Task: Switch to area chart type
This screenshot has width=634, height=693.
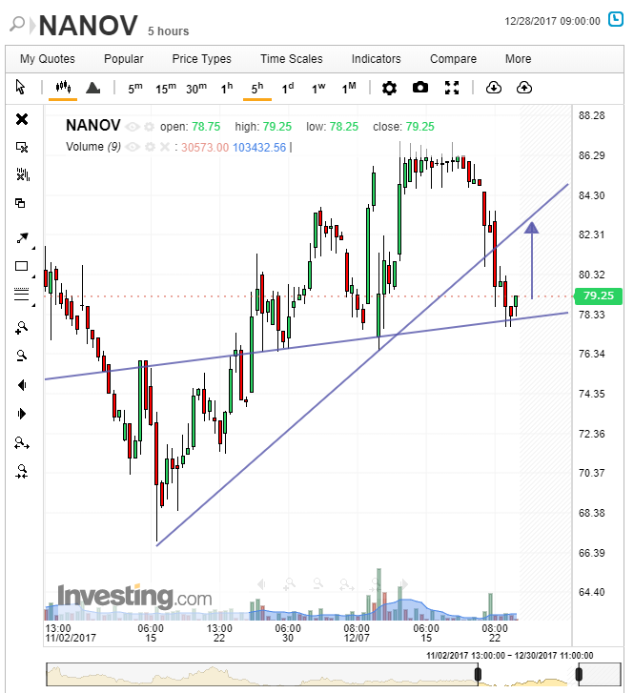Action: tap(92, 88)
